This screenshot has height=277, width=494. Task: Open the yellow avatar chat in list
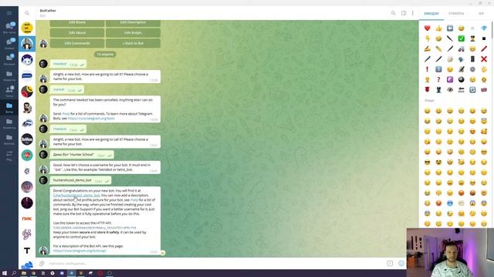pos(27,28)
